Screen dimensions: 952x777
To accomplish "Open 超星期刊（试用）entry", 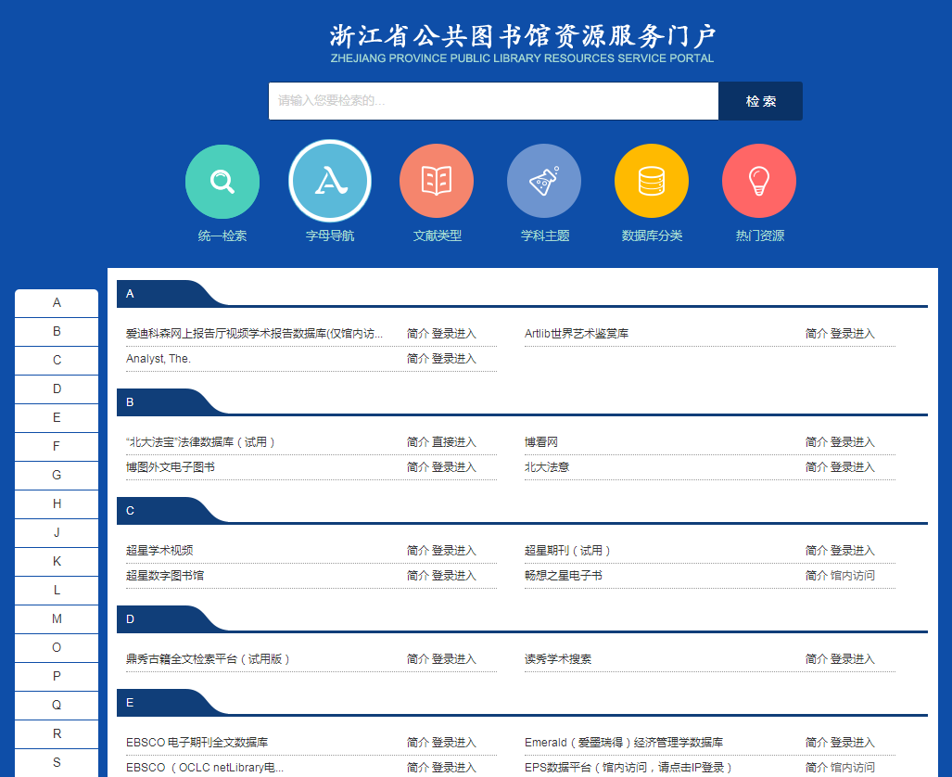I will pyautogui.click(x=567, y=551).
